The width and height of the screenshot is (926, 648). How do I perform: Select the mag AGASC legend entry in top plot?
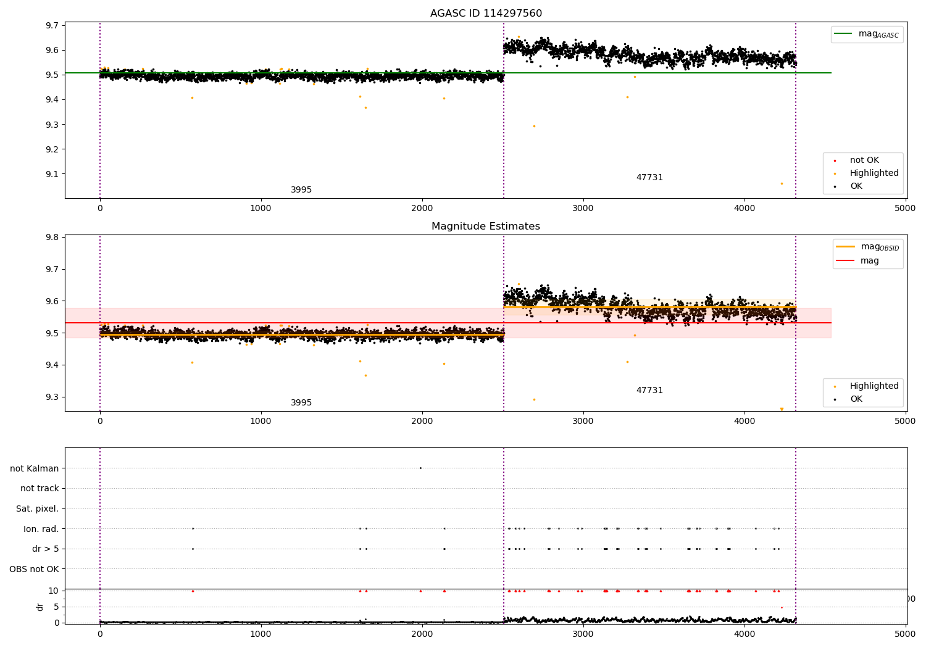tap(867, 34)
